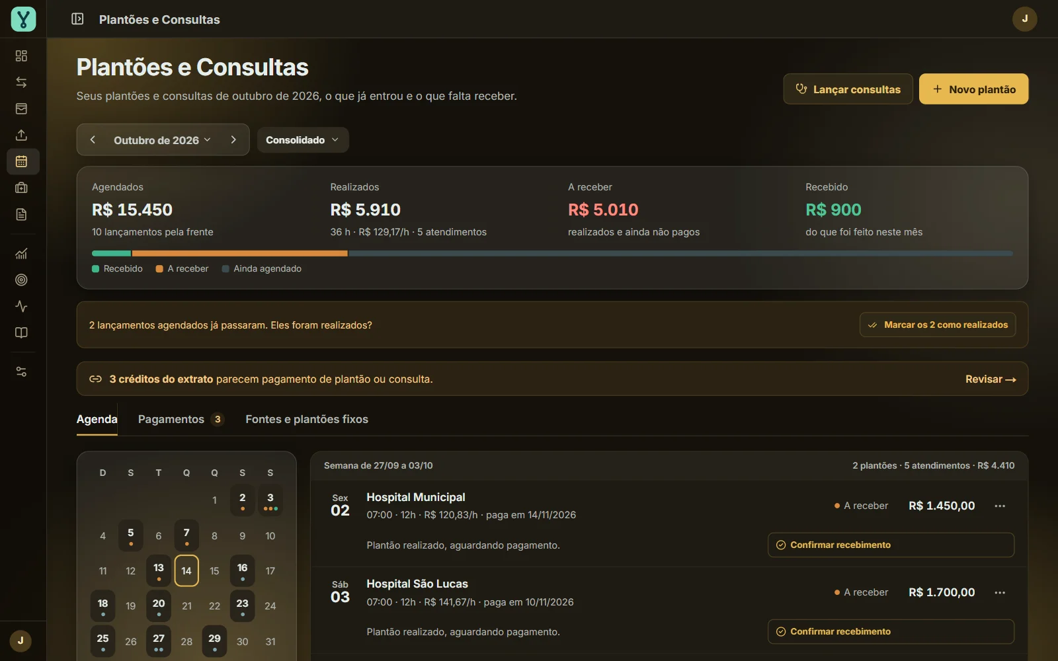Click the orange A receber progress bar segment
The height and width of the screenshot is (661, 1058).
point(239,253)
